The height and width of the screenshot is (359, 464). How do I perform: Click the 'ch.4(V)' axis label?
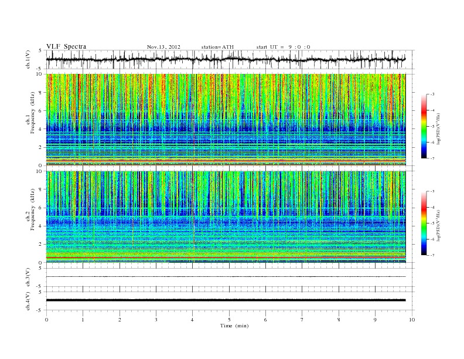tap(28, 301)
